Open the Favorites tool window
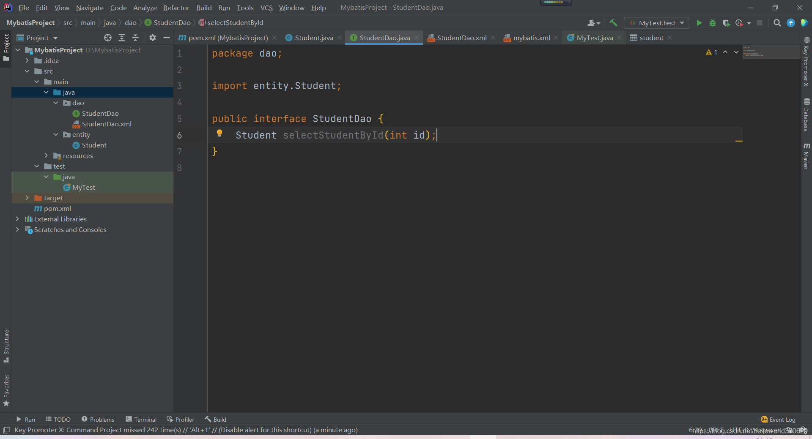812x439 pixels. coord(6,390)
